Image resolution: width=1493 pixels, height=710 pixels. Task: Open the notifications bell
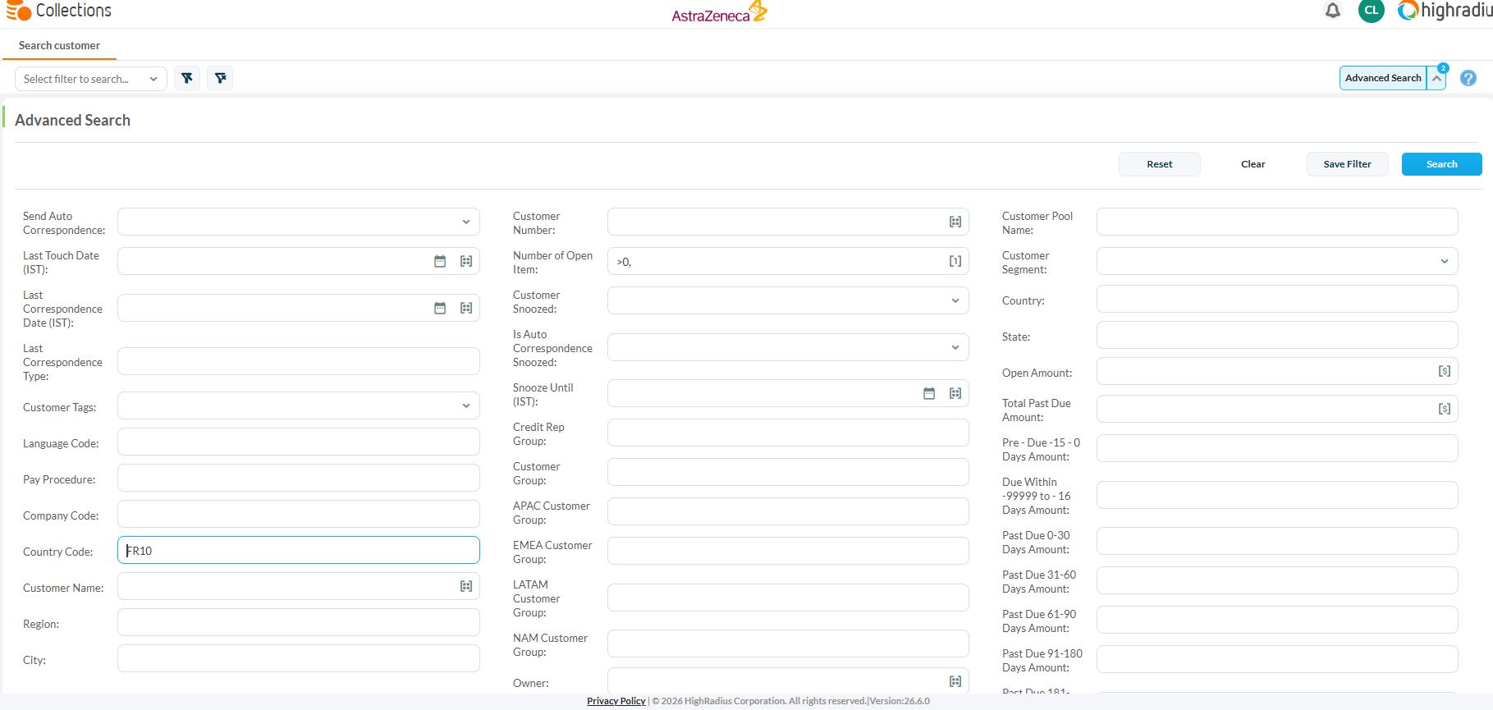[1333, 11]
